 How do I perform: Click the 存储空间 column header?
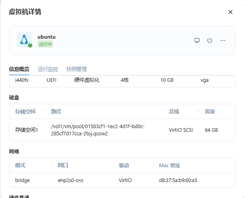[25, 111]
